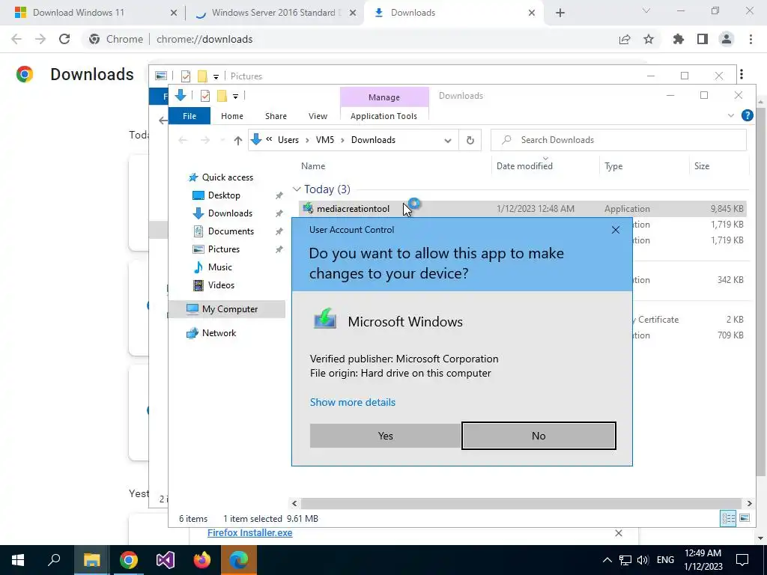Click the Users breadcrumb in address bar
The height and width of the screenshot is (575, 767).
tap(288, 140)
